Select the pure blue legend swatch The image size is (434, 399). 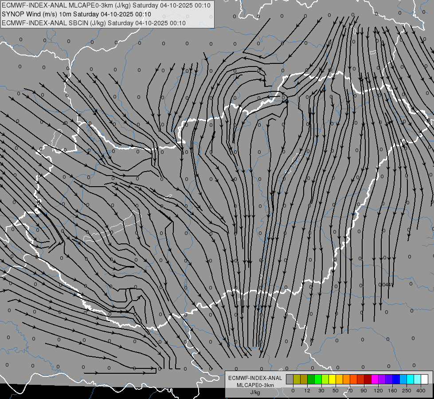pyautogui.click(x=396, y=379)
